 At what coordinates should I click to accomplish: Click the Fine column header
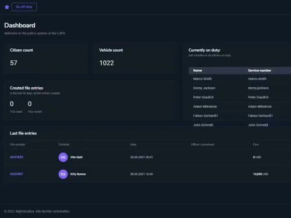coord(255,144)
